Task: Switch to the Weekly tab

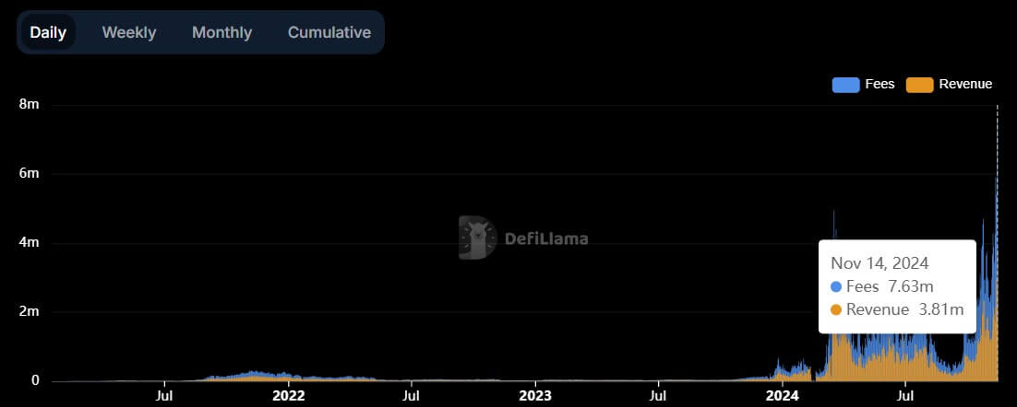Action: coord(129,32)
